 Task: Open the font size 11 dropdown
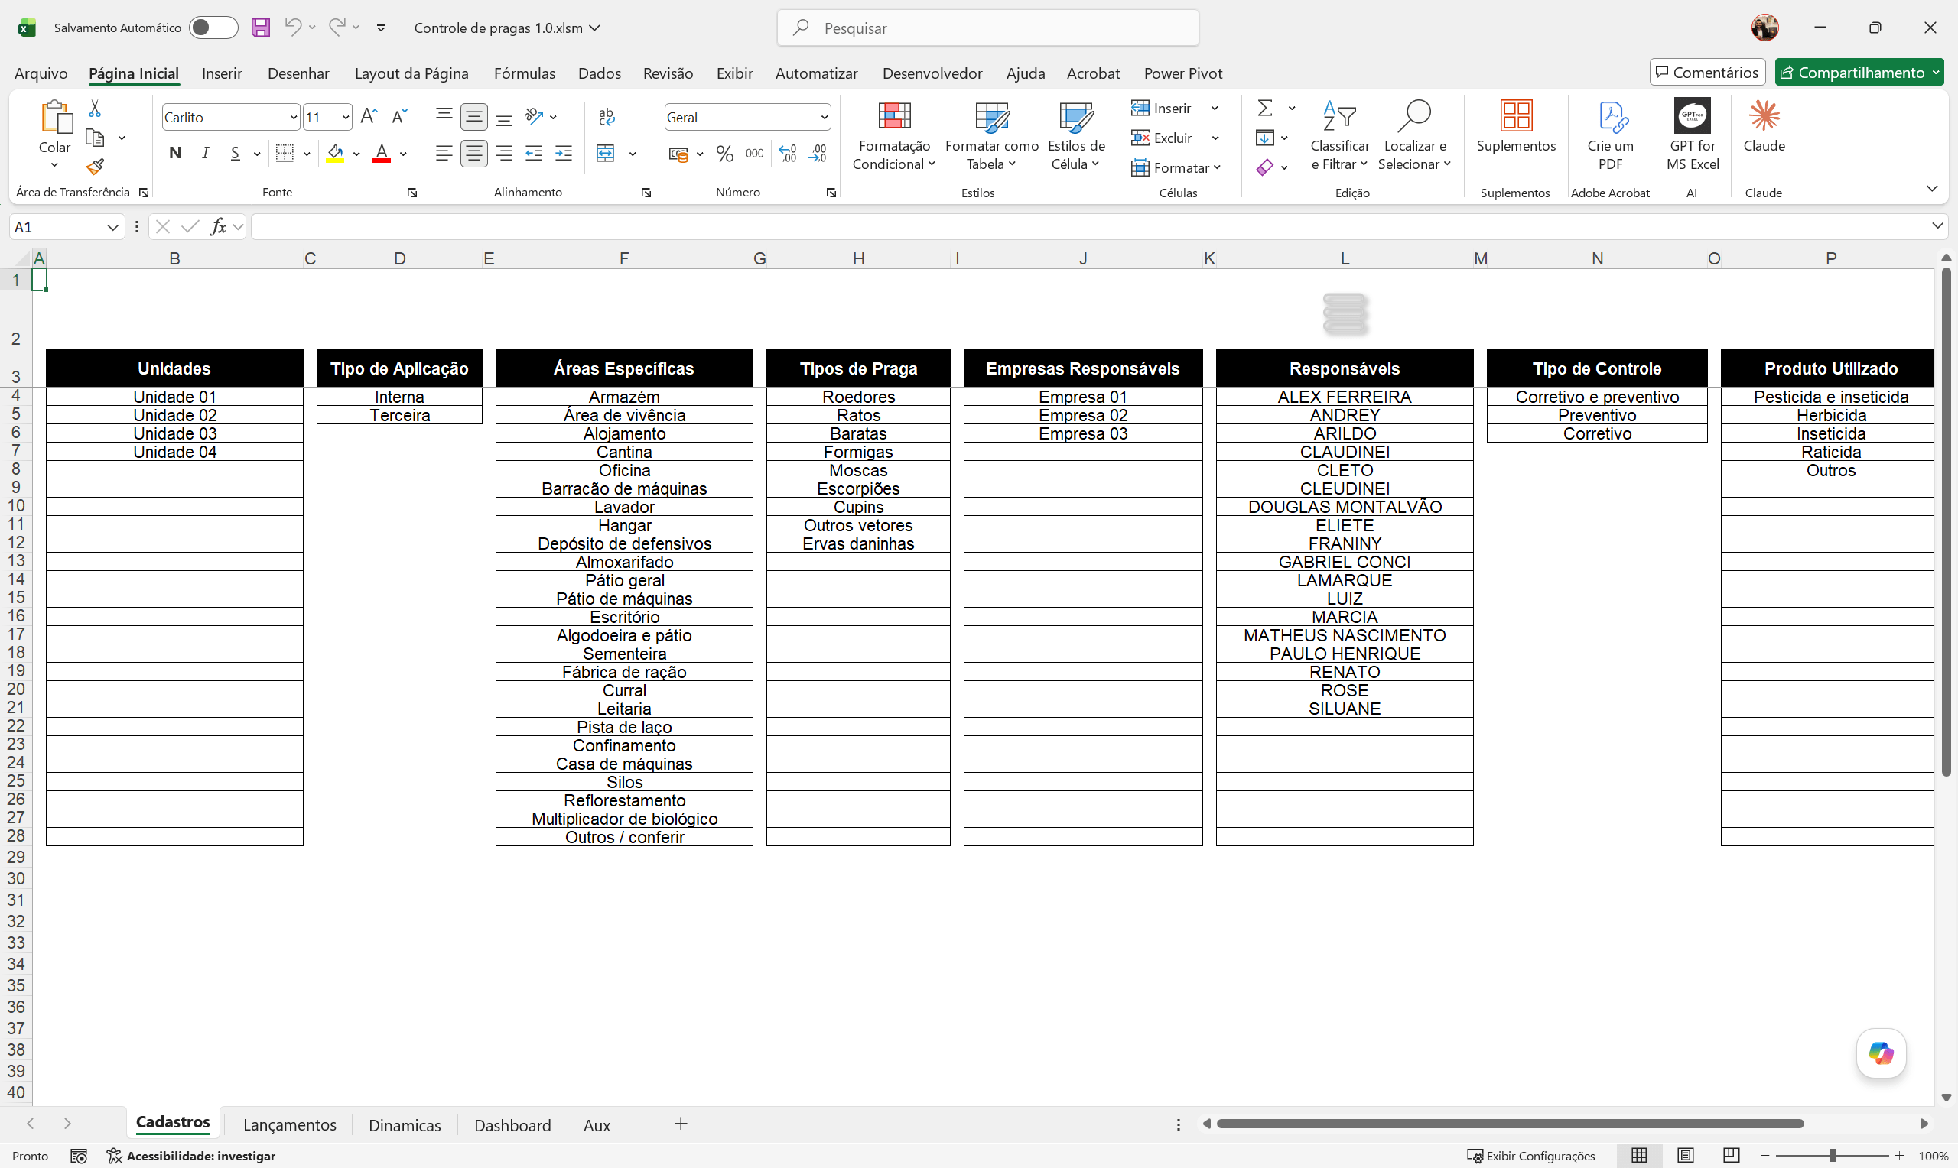coord(345,117)
